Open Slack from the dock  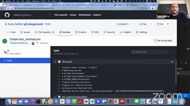(x=62, y=102)
